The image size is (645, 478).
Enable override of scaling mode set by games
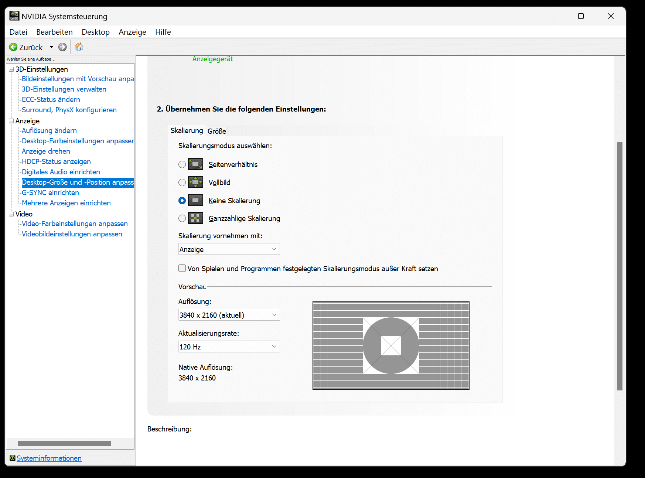182,268
